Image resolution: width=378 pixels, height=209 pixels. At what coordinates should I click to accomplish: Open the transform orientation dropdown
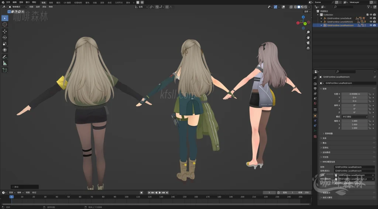coord(141,7)
